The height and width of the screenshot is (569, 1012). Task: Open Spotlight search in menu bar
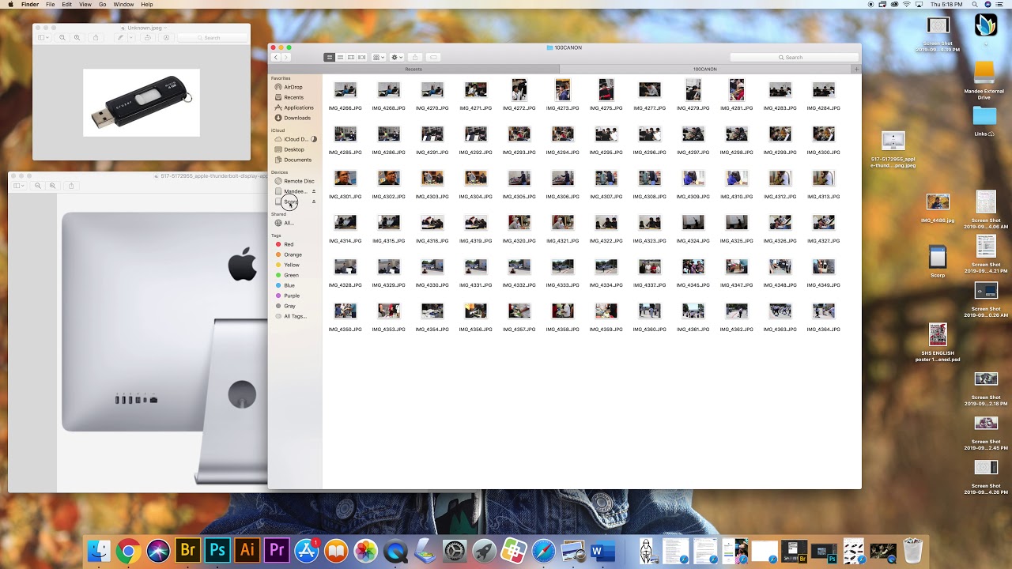pyautogui.click(x=976, y=5)
